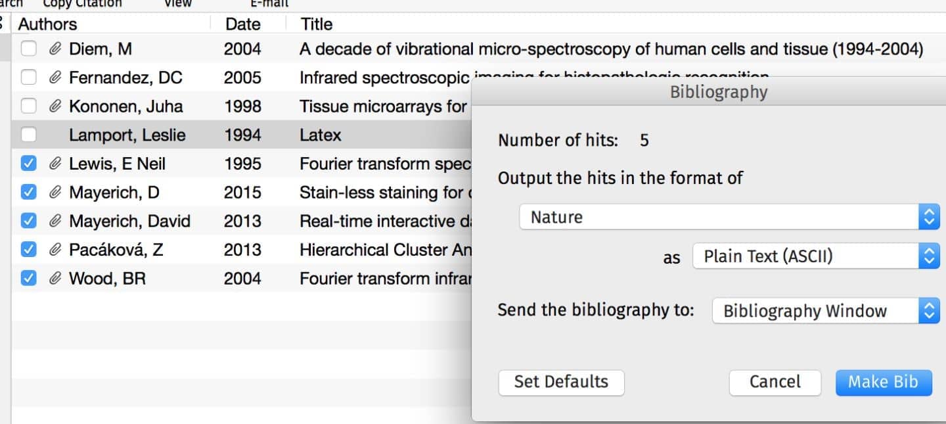Open the Bibliography Window destination dropdown
The height and width of the screenshot is (424, 946).
(x=826, y=311)
